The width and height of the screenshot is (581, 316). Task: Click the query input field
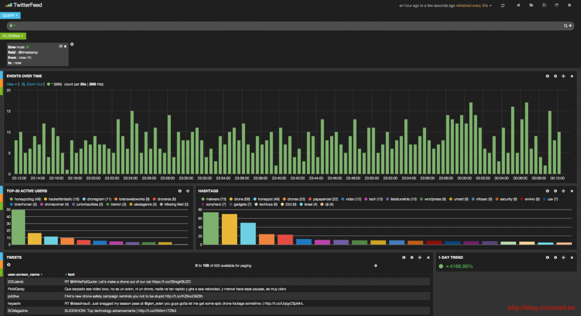[290, 25]
